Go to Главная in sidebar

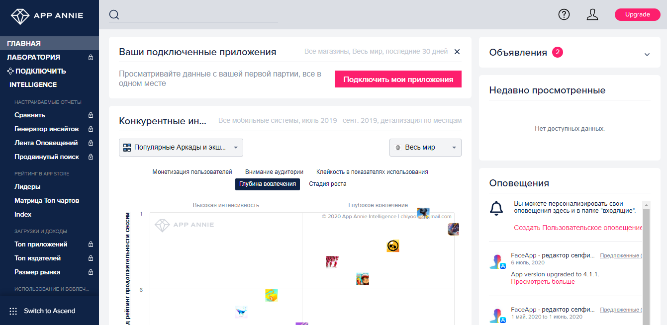click(49, 43)
